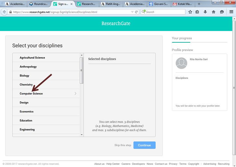Click the discipline list scroll up arrow
Image resolution: width=236 pixels, height=167 pixels.
pyautogui.click(x=82, y=55)
